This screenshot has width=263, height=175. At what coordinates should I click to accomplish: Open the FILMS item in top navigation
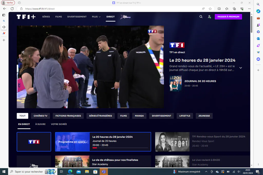tap(59, 17)
